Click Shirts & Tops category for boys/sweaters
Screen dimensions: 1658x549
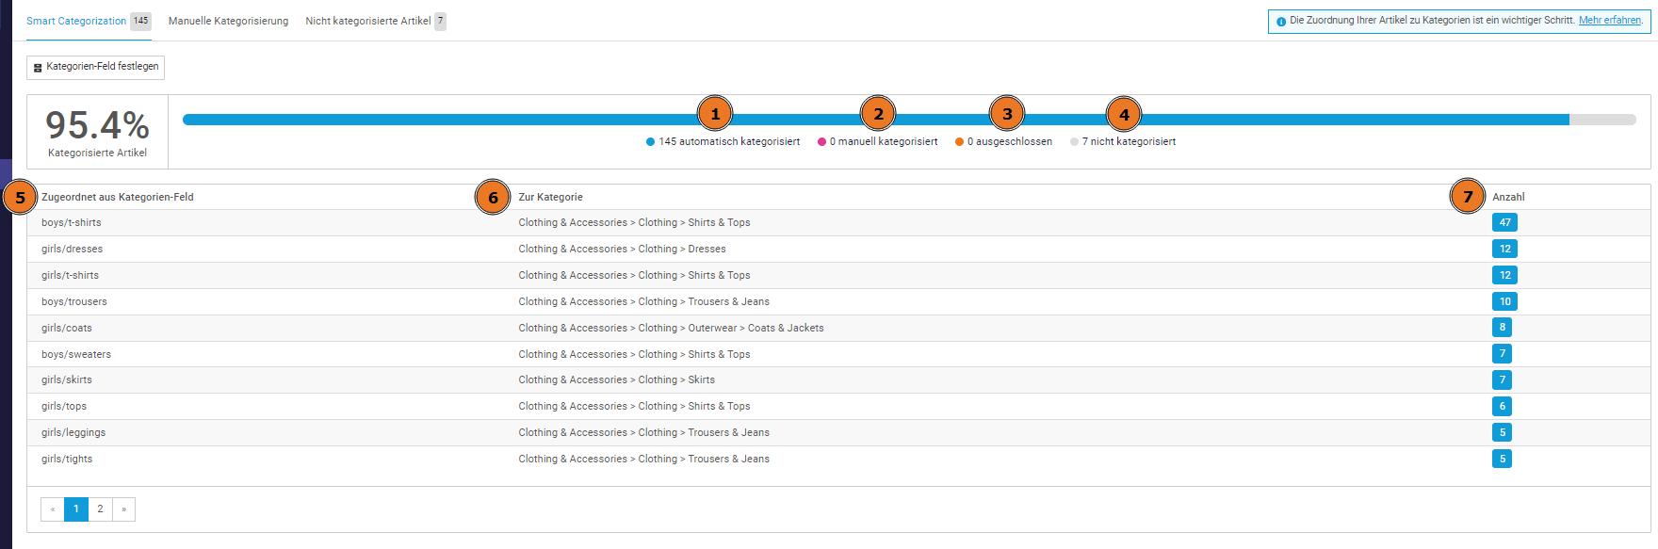pos(634,354)
